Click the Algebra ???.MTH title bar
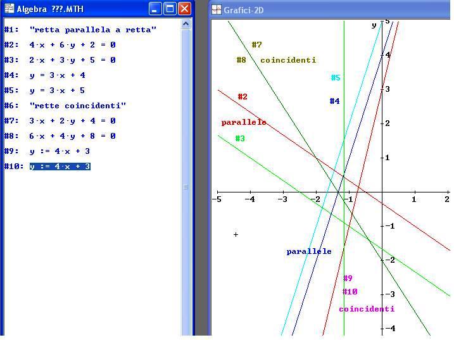 [98, 9]
